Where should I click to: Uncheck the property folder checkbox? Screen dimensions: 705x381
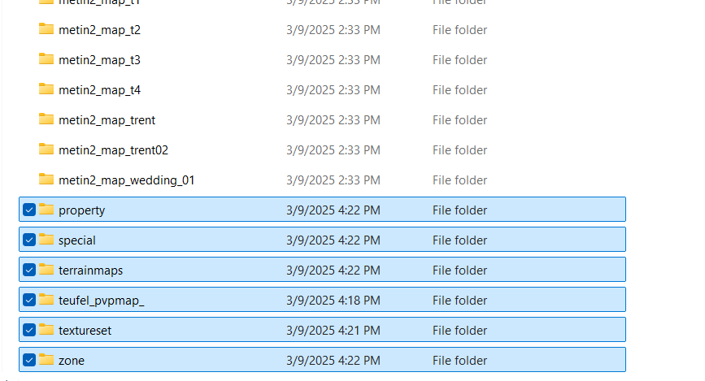coord(29,210)
